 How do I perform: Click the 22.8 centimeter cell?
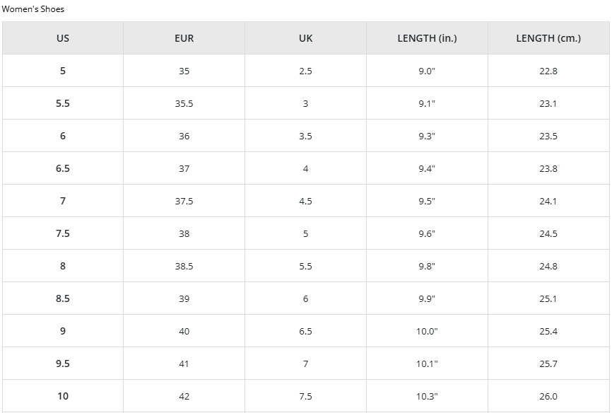[x=548, y=71]
